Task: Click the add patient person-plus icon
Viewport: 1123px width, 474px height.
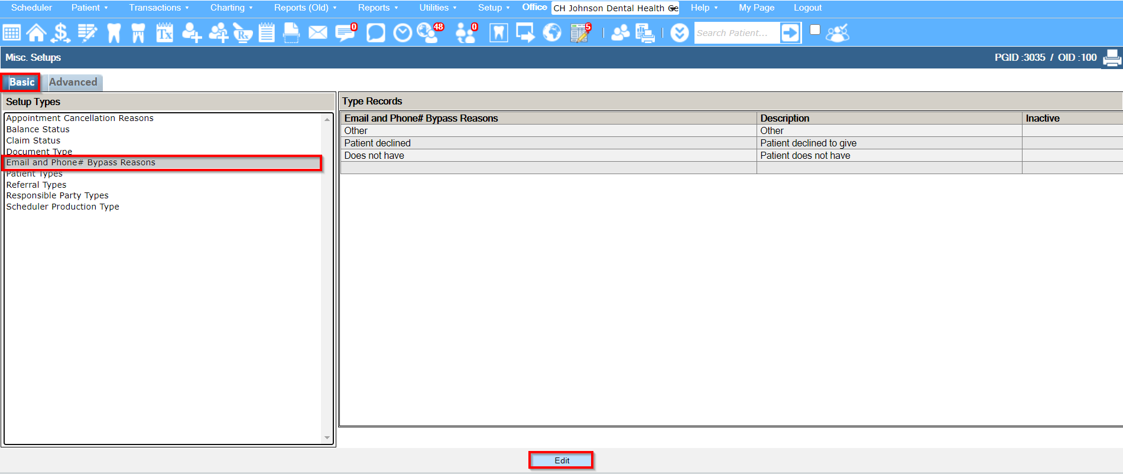Action: pos(192,32)
